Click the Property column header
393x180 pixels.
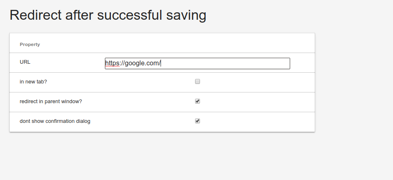pos(30,44)
